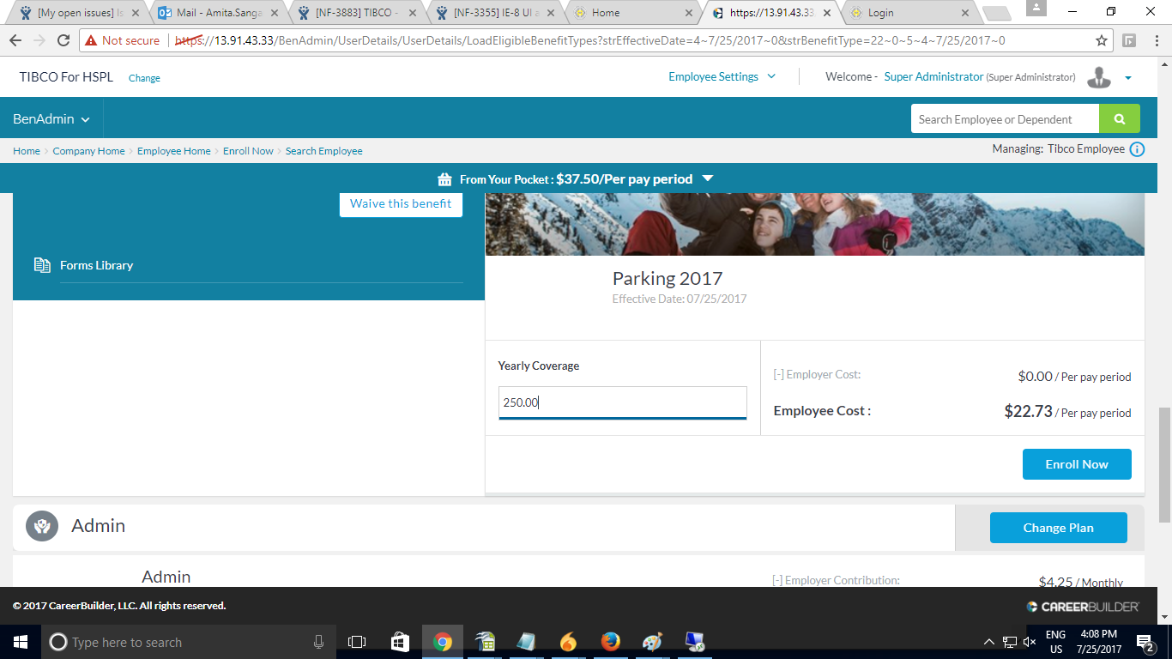Click the browser address bar URL
Viewport: 1172px width, 659px height.
[589, 40]
